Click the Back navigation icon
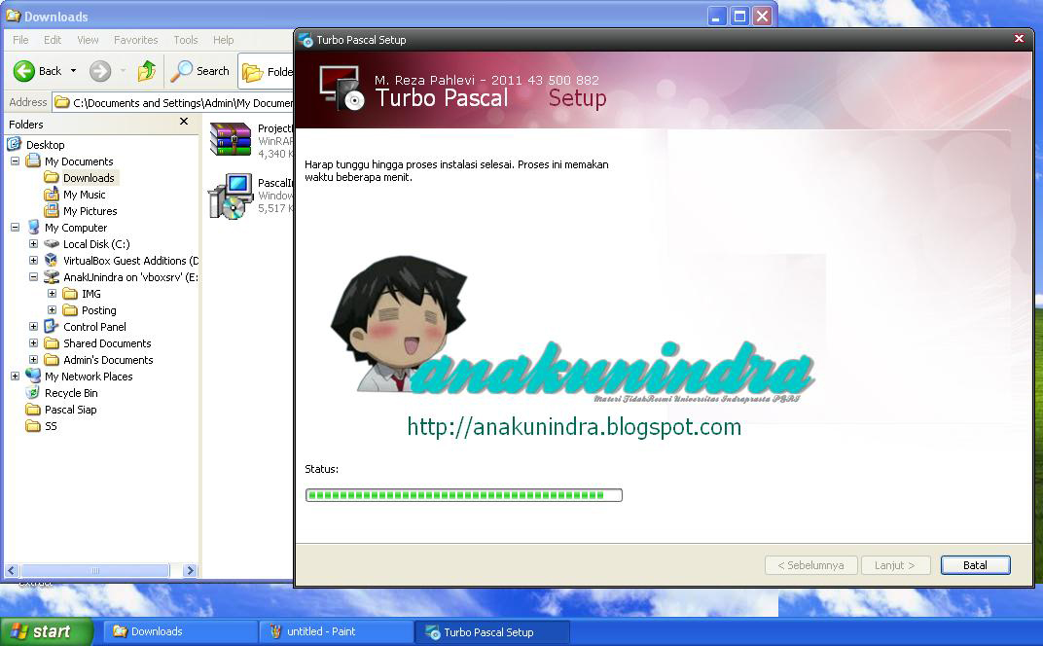This screenshot has height=646, width=1043. pyautogui.click(x=24, y=71)
